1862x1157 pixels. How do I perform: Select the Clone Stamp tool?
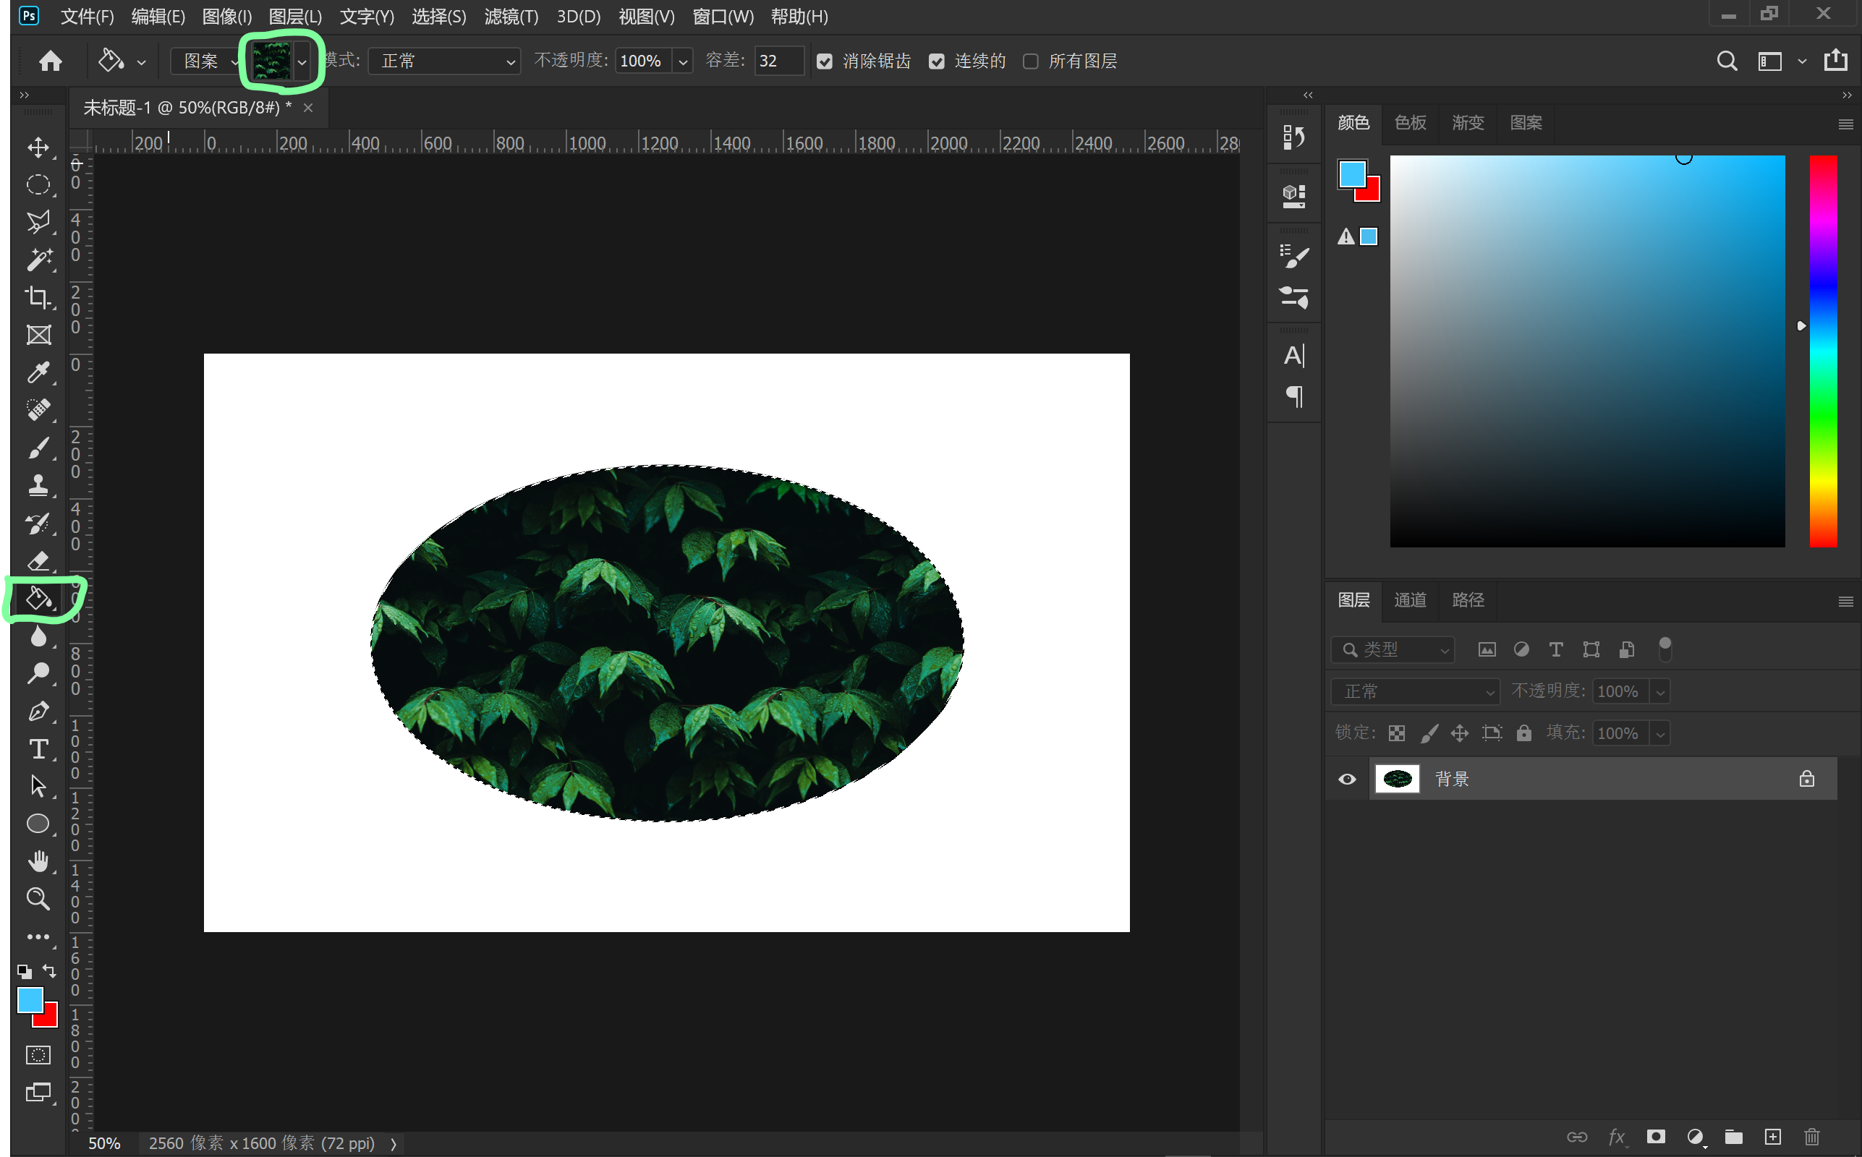tap(38, 485)
